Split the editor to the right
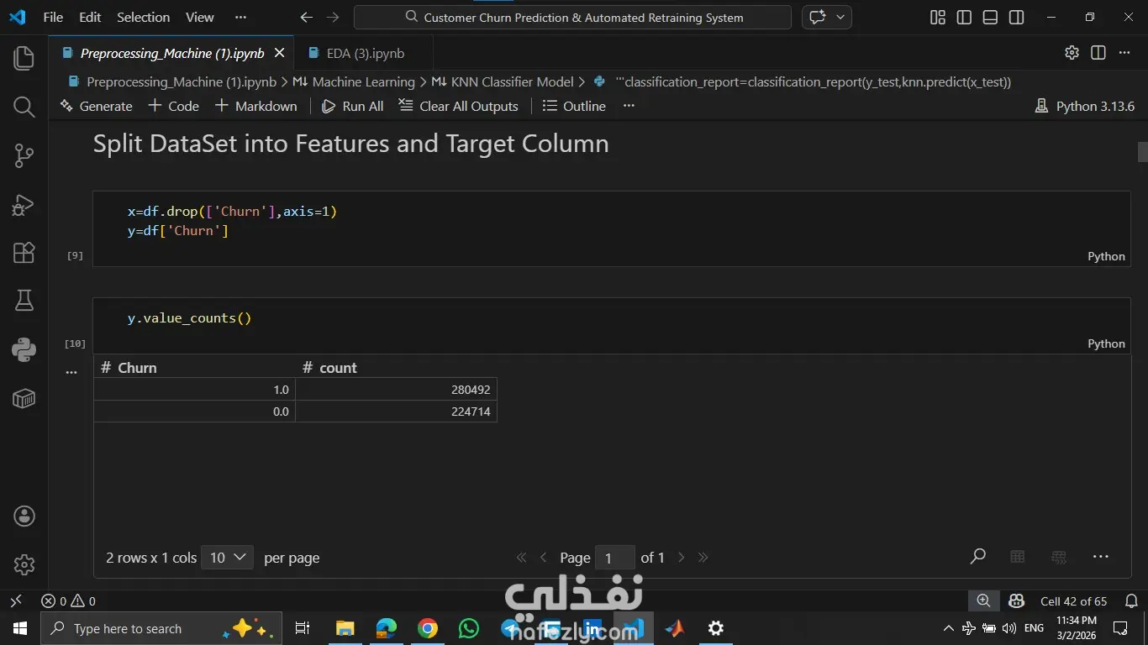This screenshot has height=645, width=1148. click(x=1098, y=52)
